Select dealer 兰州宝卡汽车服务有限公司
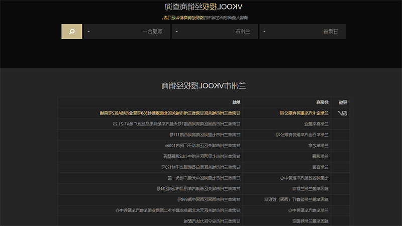This screenshot has height=226, width=402. point(304,113)
